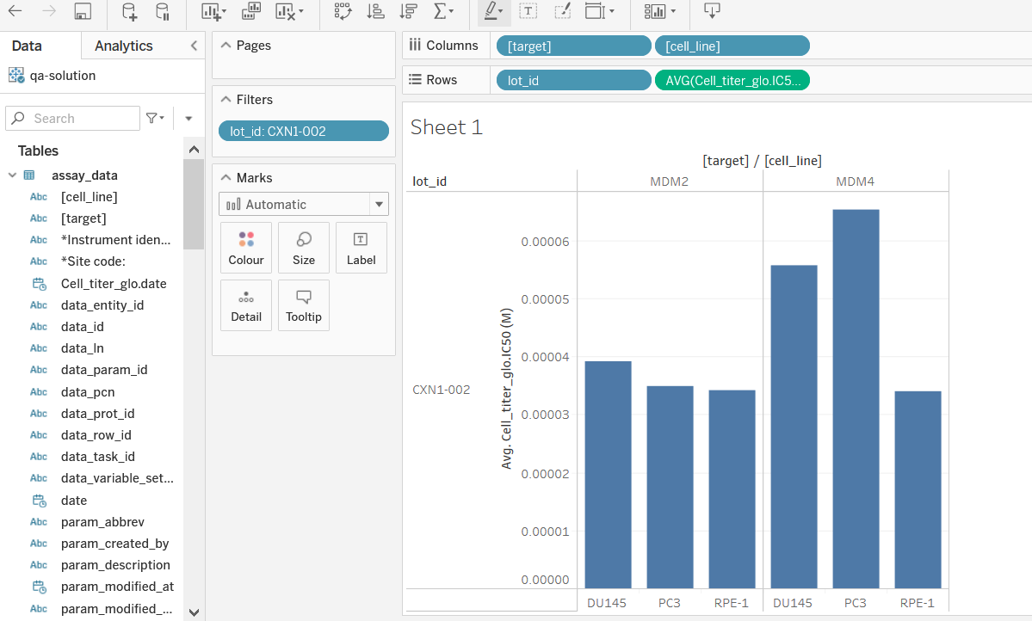This screenshot has width=1032, height=621.
Task: Click the Show Mark Labels icon
Action: tap(528, 12)
